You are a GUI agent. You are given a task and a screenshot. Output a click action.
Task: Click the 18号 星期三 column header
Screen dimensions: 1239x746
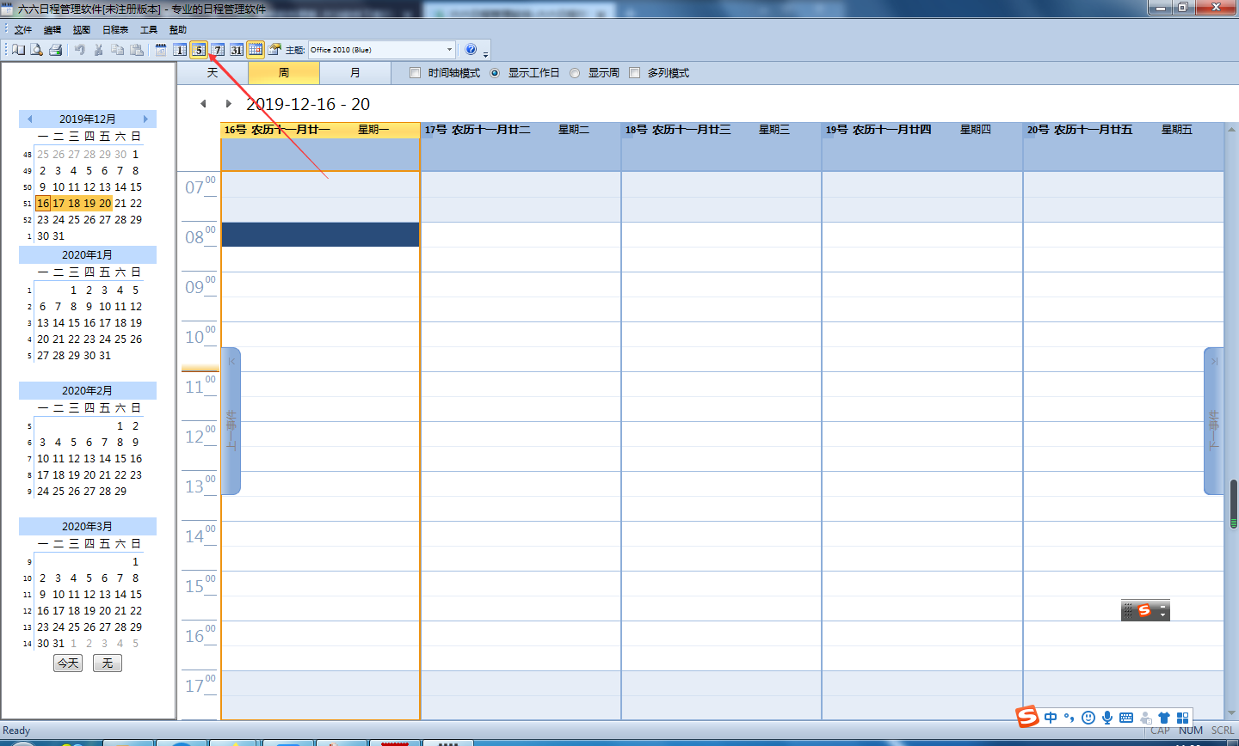pyautogui.click(x=722, y=130)
